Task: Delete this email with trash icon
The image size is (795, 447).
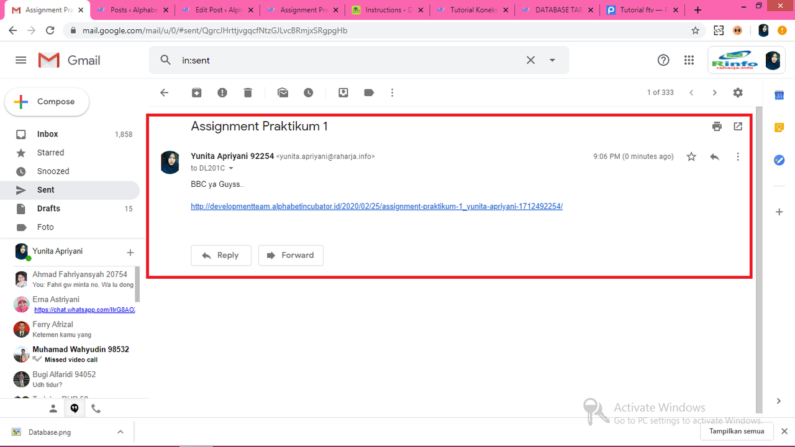Action: point(248,93)
